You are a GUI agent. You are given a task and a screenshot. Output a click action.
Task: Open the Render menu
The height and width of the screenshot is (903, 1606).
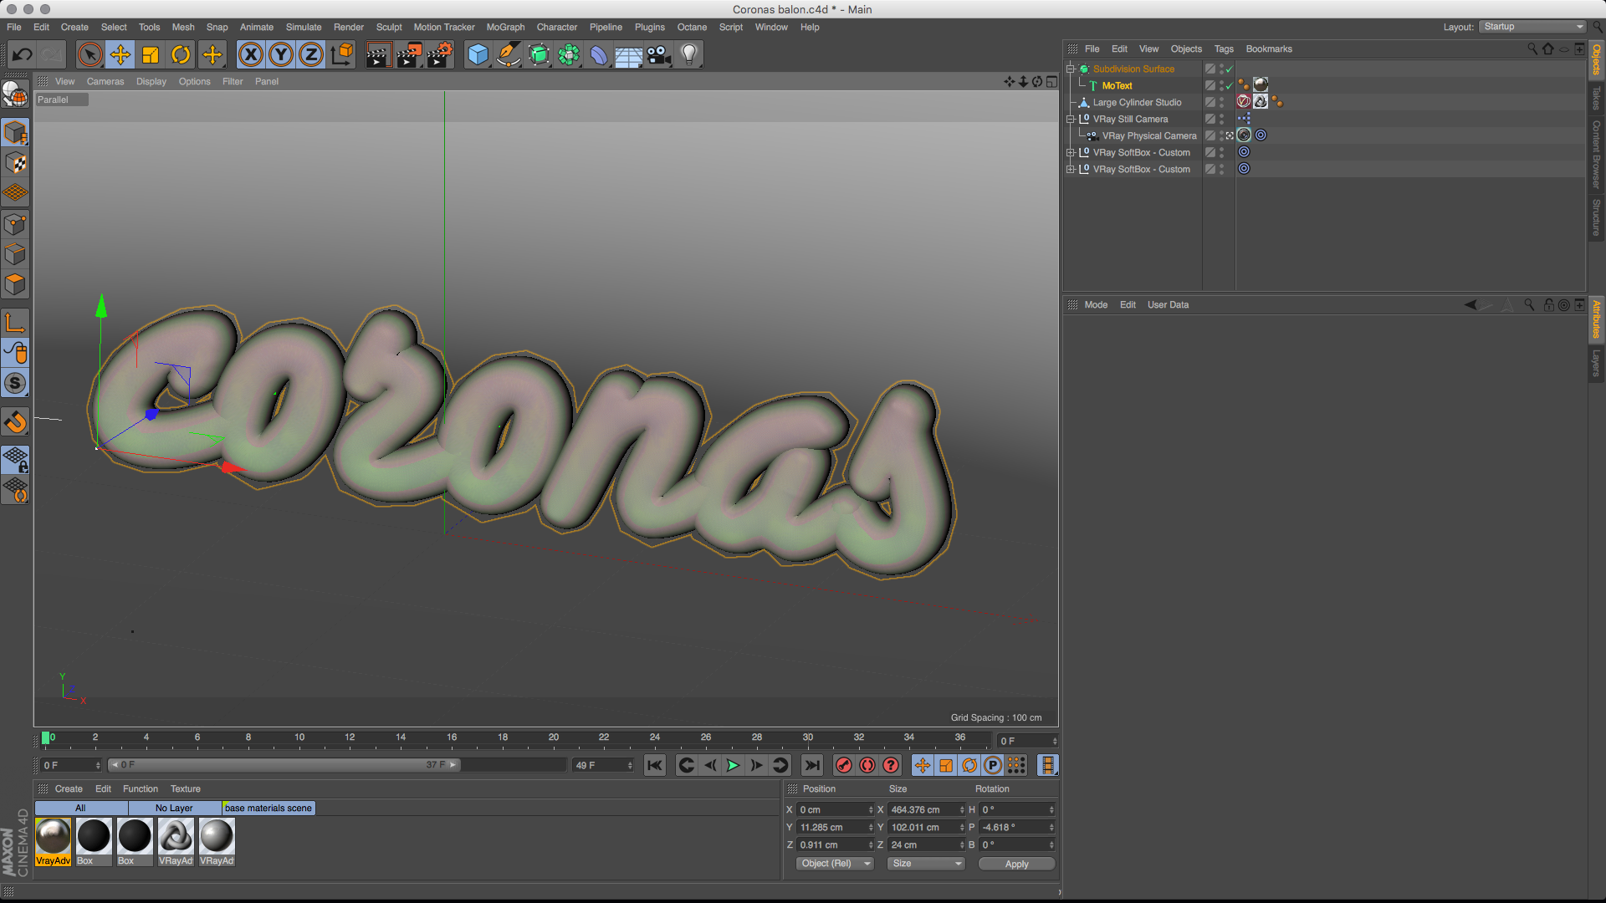[x=348, y=27]
